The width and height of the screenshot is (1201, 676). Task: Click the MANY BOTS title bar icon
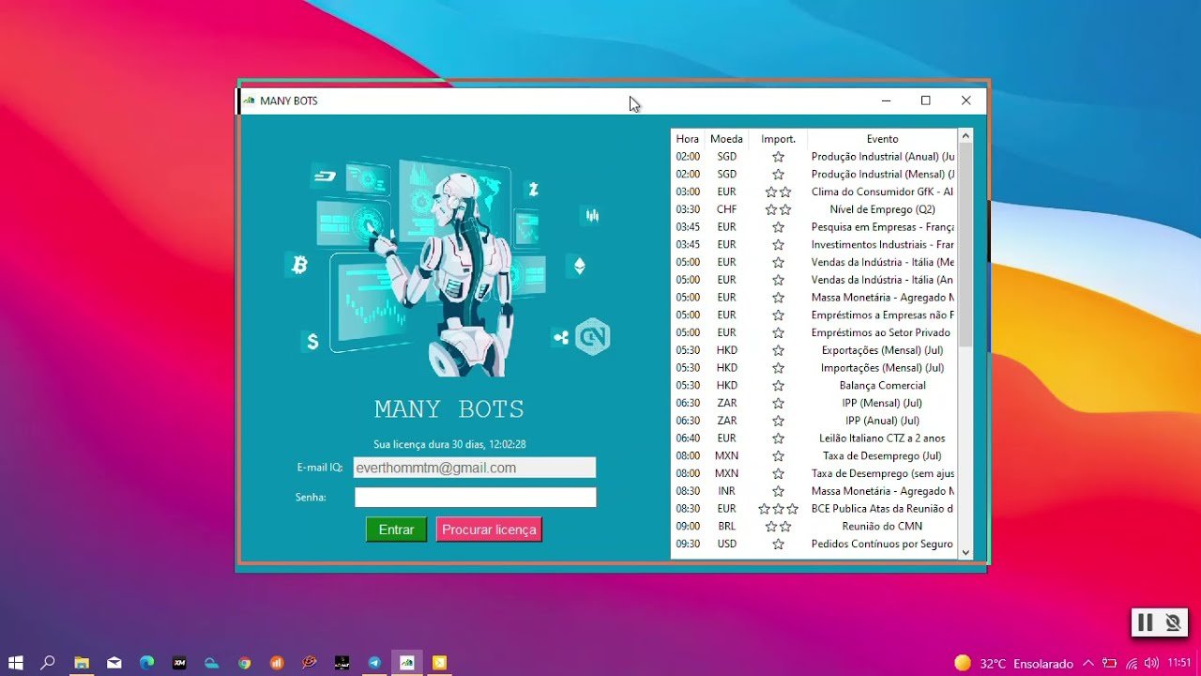coord(248,100)
